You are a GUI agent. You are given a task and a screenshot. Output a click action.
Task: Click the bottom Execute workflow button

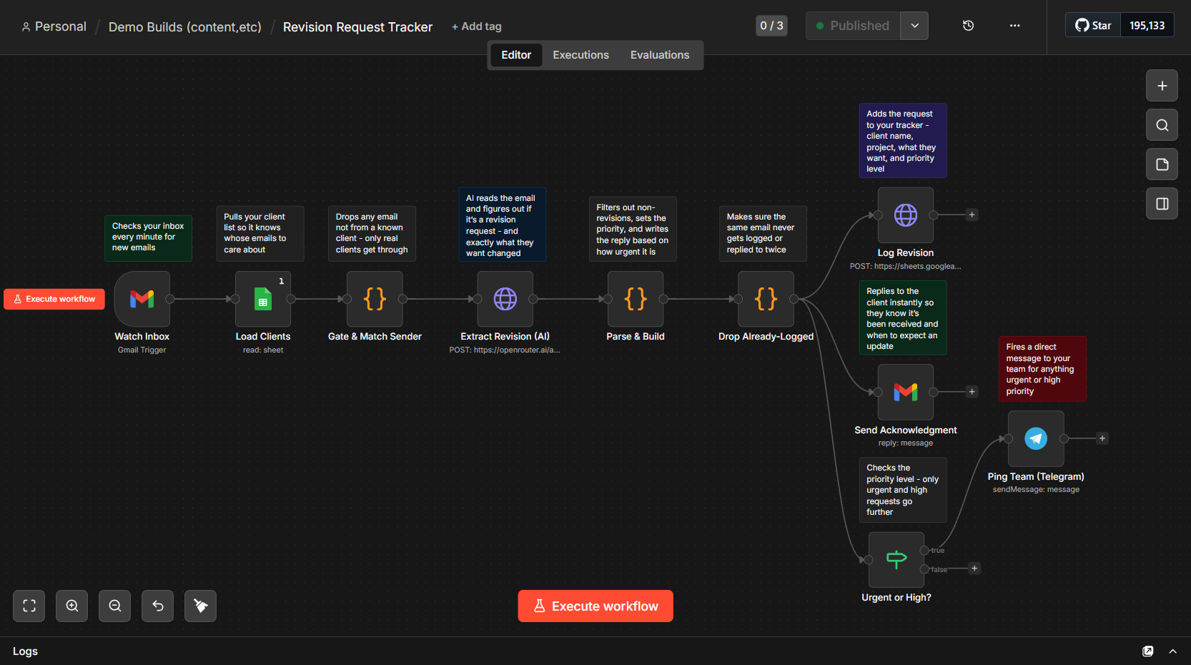click(595, 606)
